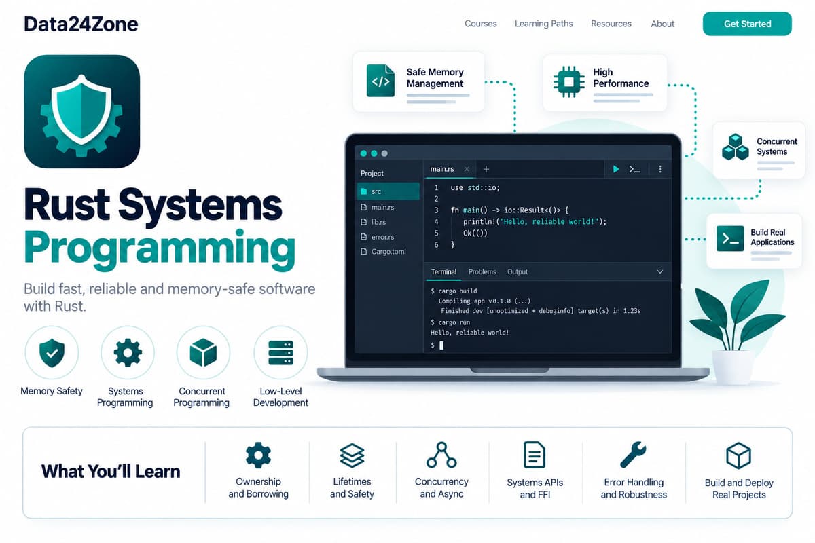Screen dimensions: 815x543
Task: Open the About page
Action: pyautogui.click(x=663, y=24)
